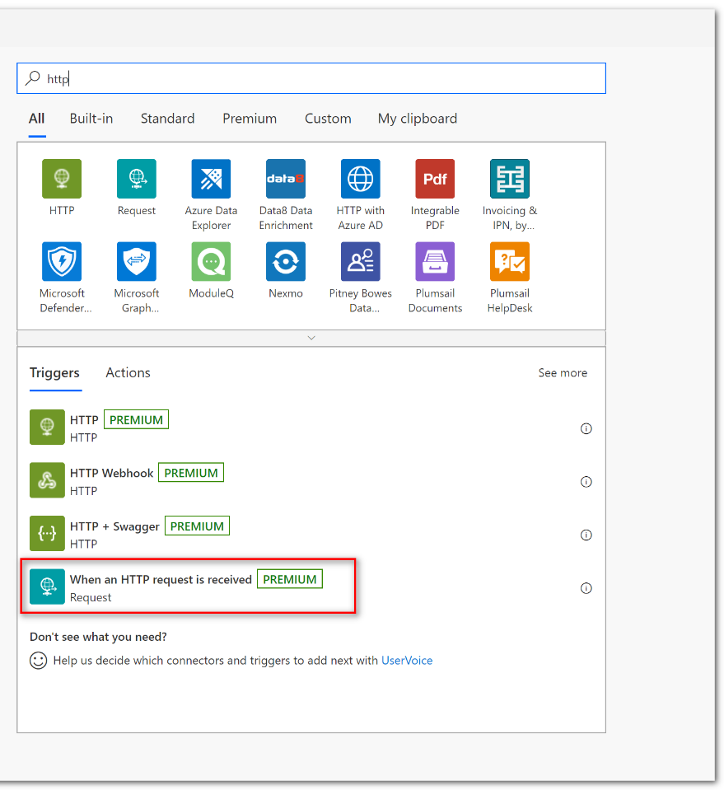724x790 pixels.
Task: Click the search magnifier icon
Action: coord(33,78)
